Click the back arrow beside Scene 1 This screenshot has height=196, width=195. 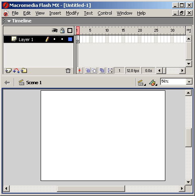pos(7,83)
